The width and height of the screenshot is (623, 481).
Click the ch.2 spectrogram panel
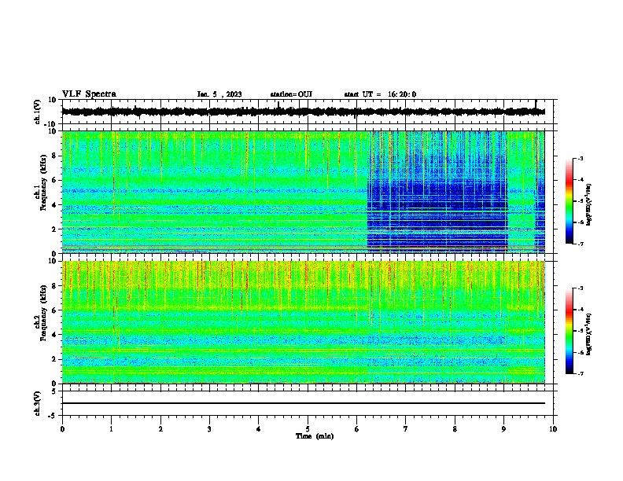303,322
